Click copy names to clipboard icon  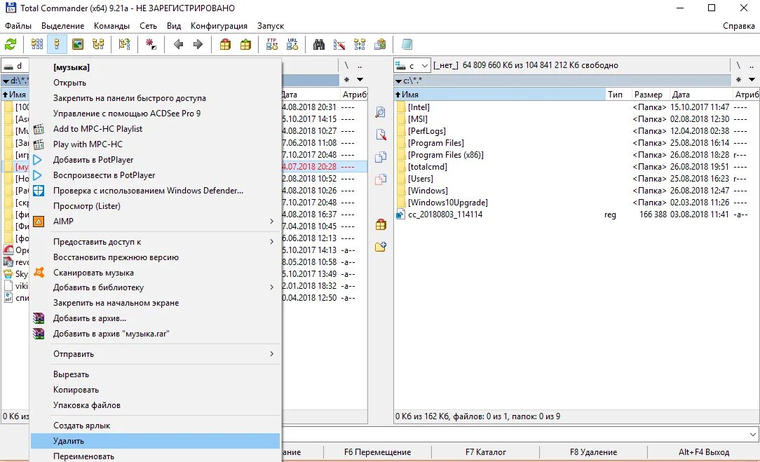(x=380, y=45)
